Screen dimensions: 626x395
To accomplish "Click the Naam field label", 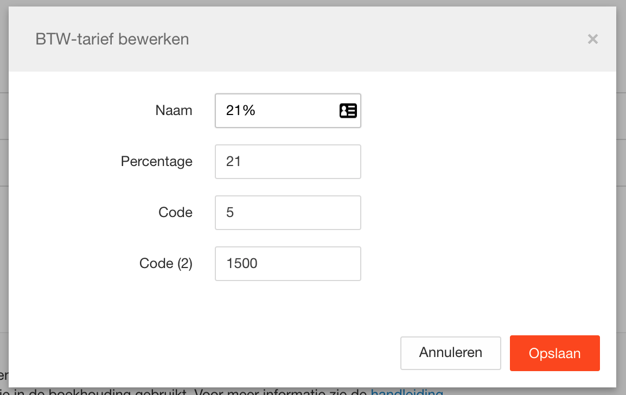I will coord(174,111).
